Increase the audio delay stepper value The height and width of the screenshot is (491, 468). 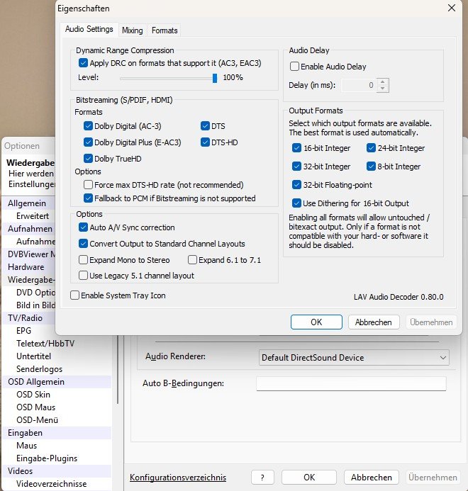383,81
